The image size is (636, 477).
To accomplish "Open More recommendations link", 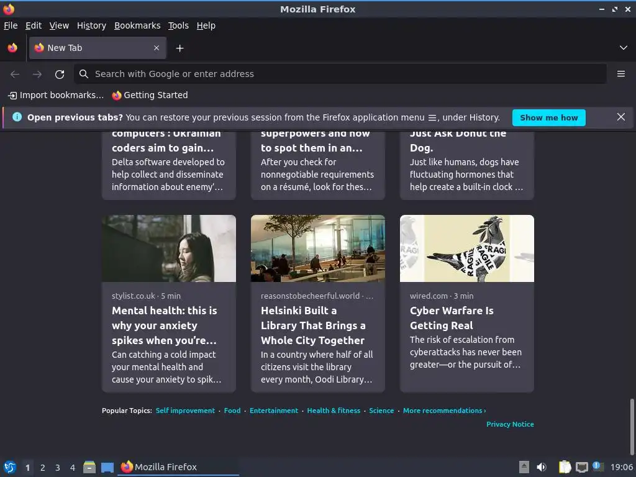I will [444, 411].
